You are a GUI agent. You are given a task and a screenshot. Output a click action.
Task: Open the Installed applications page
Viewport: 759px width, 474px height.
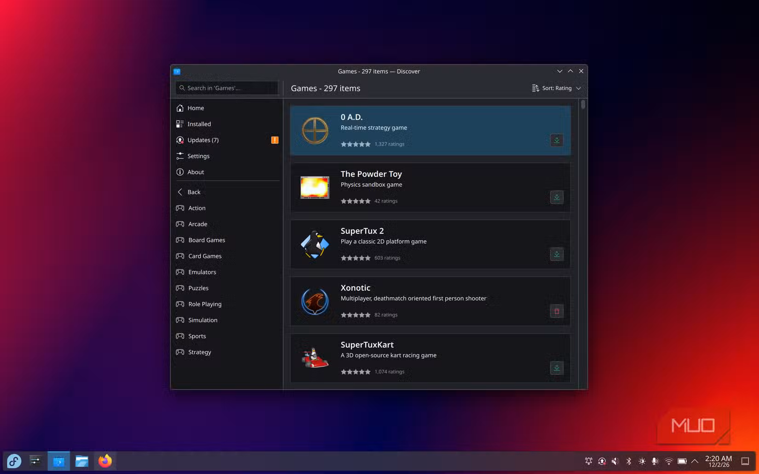click(227, 124)
